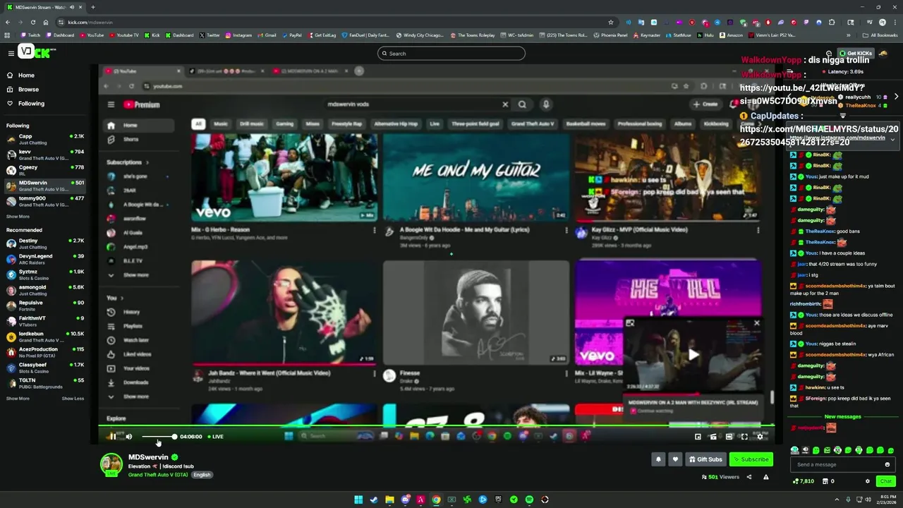
Task: Click the taskbar clock
Action: (x=885, y=500)
